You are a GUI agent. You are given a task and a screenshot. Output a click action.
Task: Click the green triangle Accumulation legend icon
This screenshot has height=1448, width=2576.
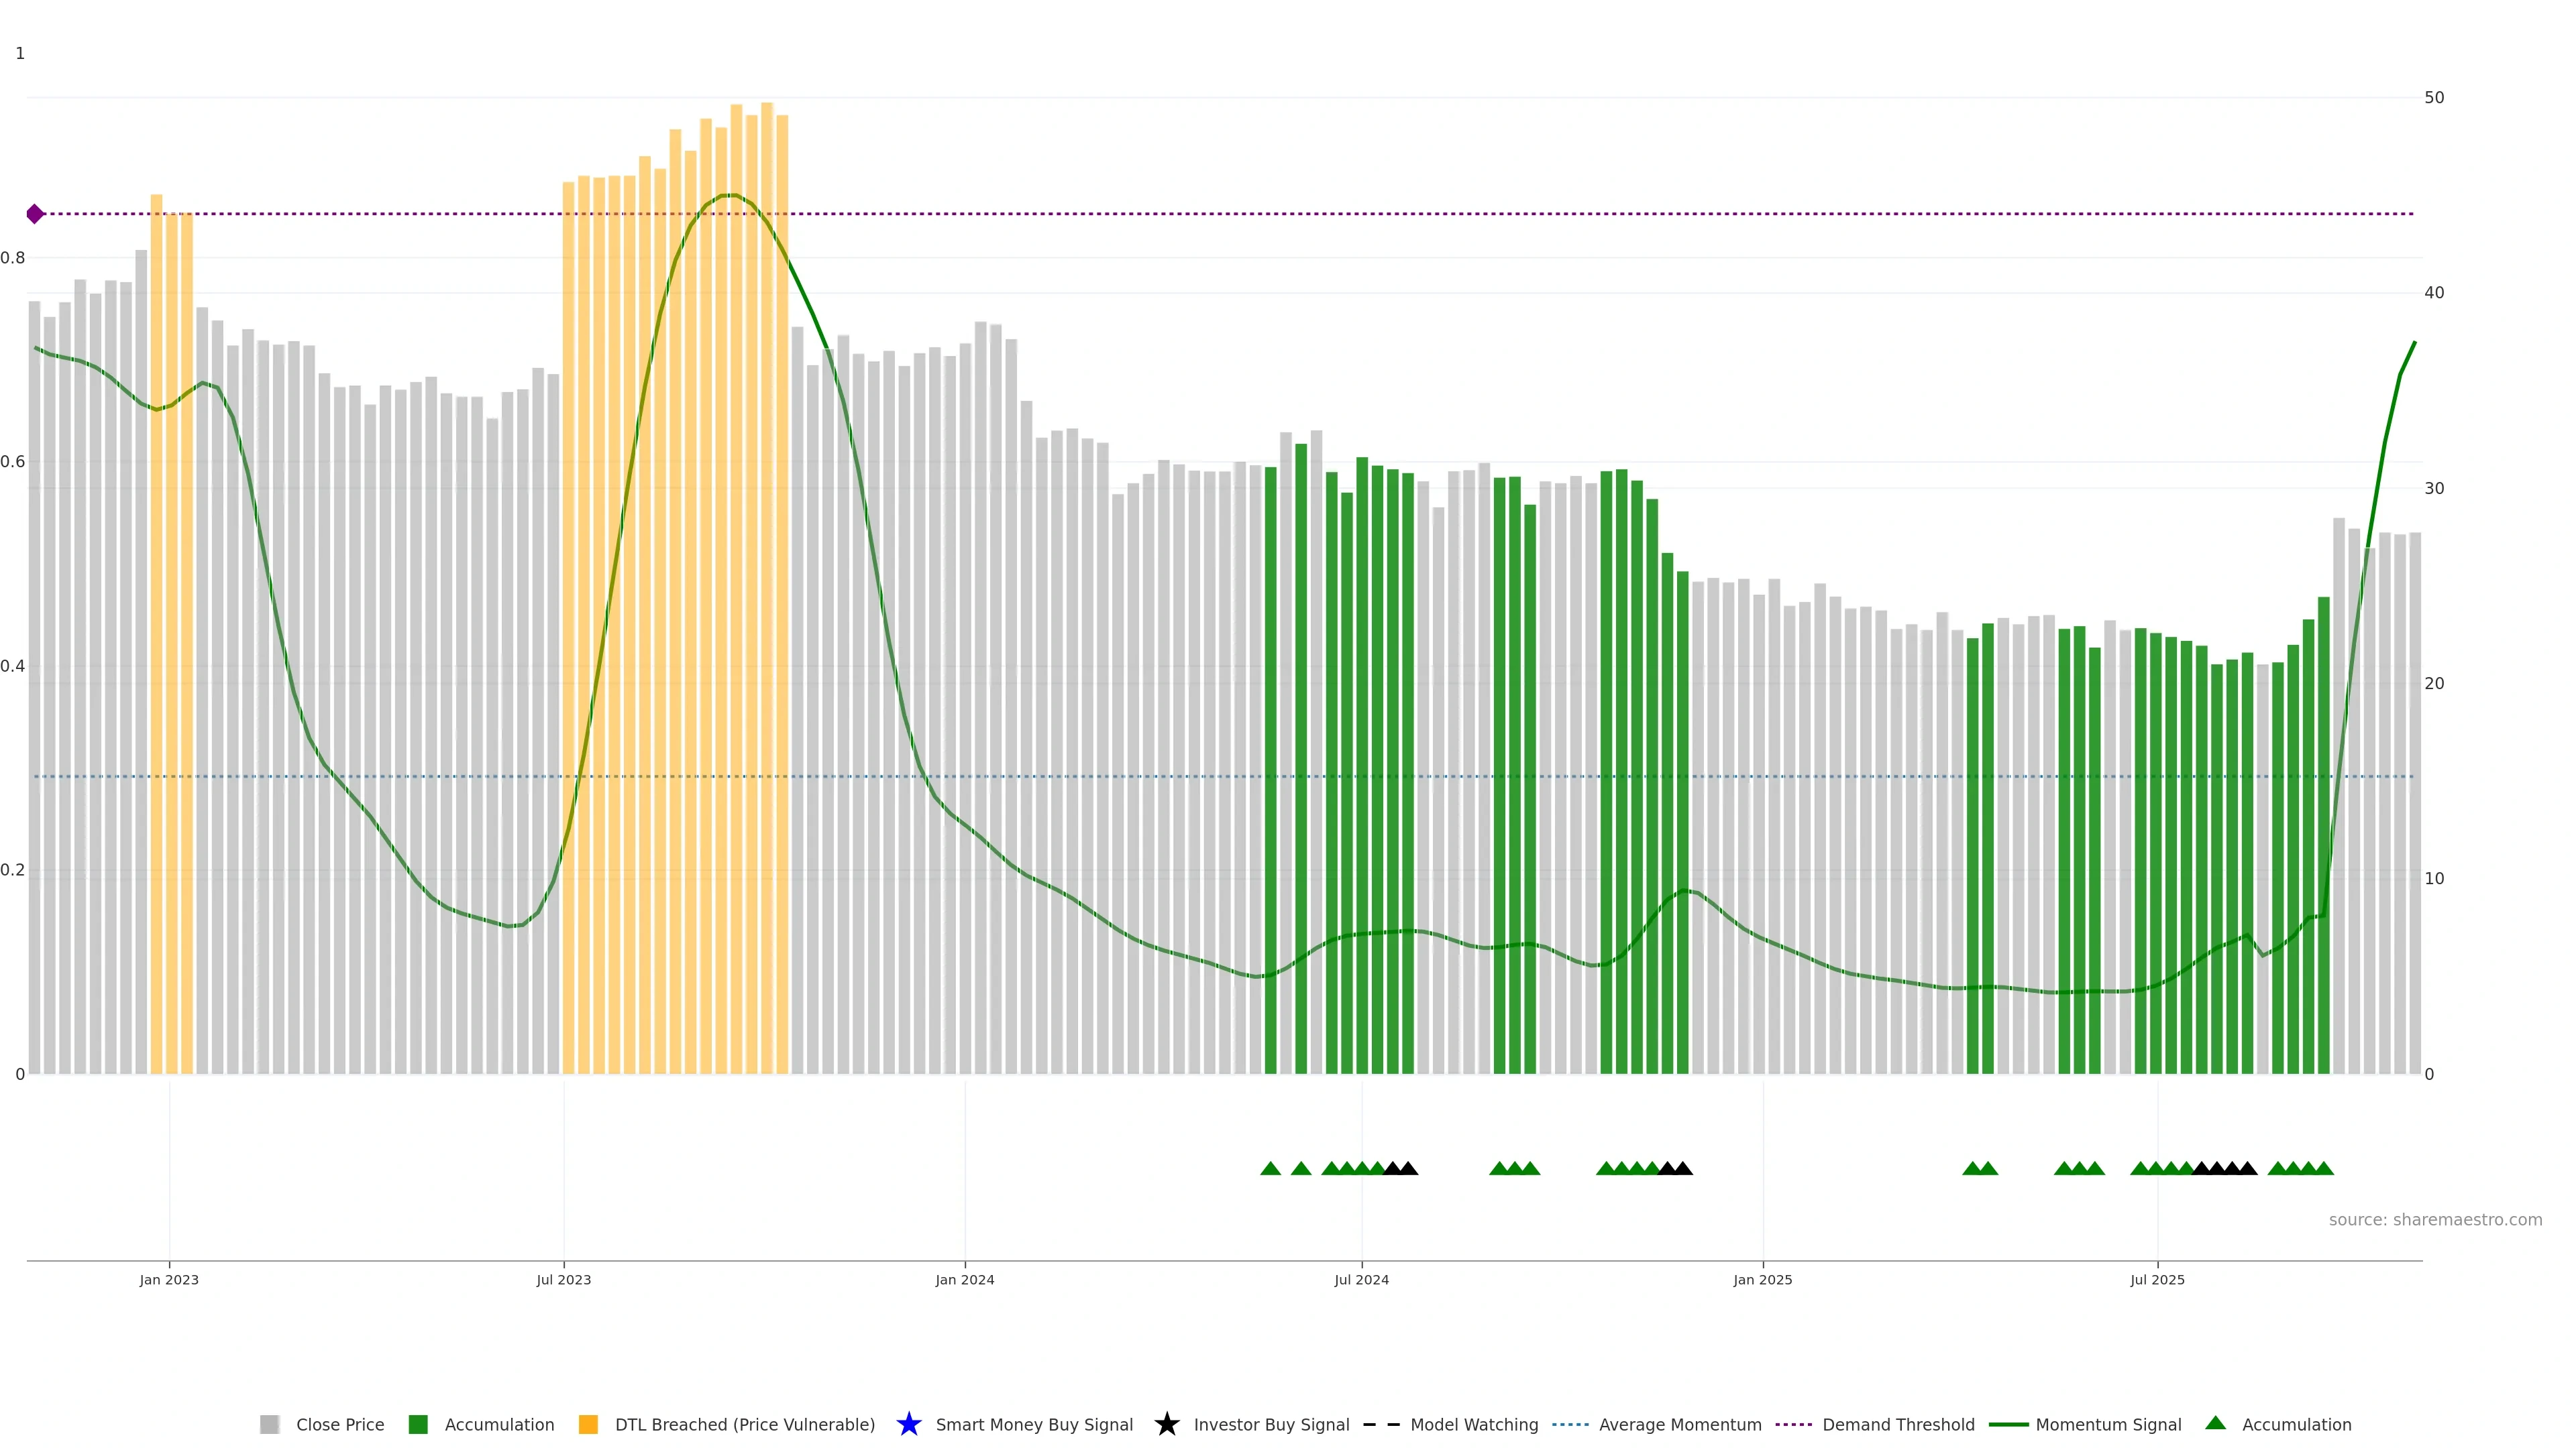coord(2215,1423)
